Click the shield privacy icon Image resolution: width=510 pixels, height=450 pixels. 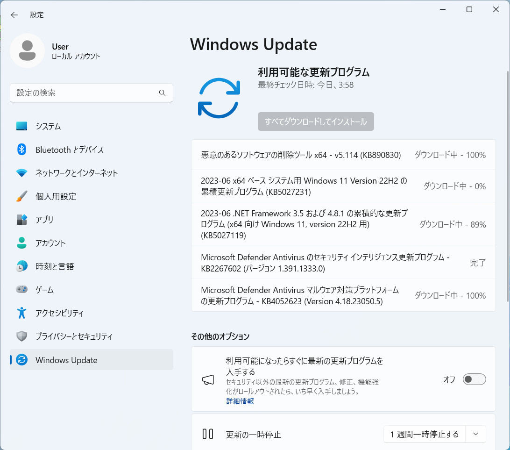22,336
